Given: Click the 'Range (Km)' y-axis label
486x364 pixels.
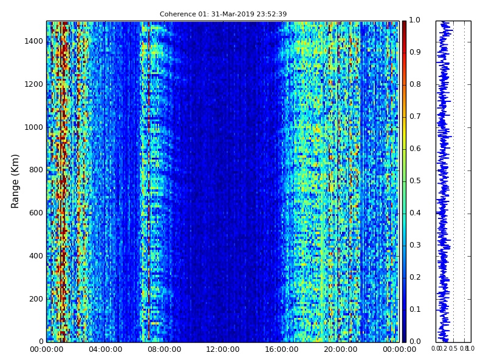Looking at the screenshot, I should click(15, 181).
